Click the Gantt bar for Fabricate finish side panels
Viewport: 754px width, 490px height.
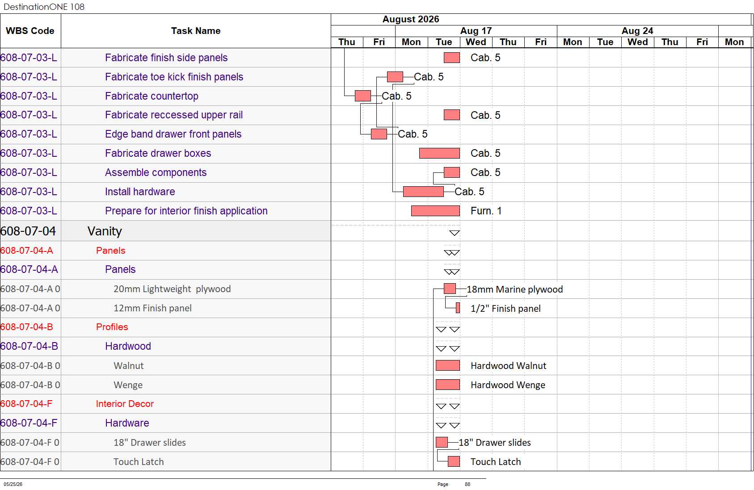coord(452,58)
